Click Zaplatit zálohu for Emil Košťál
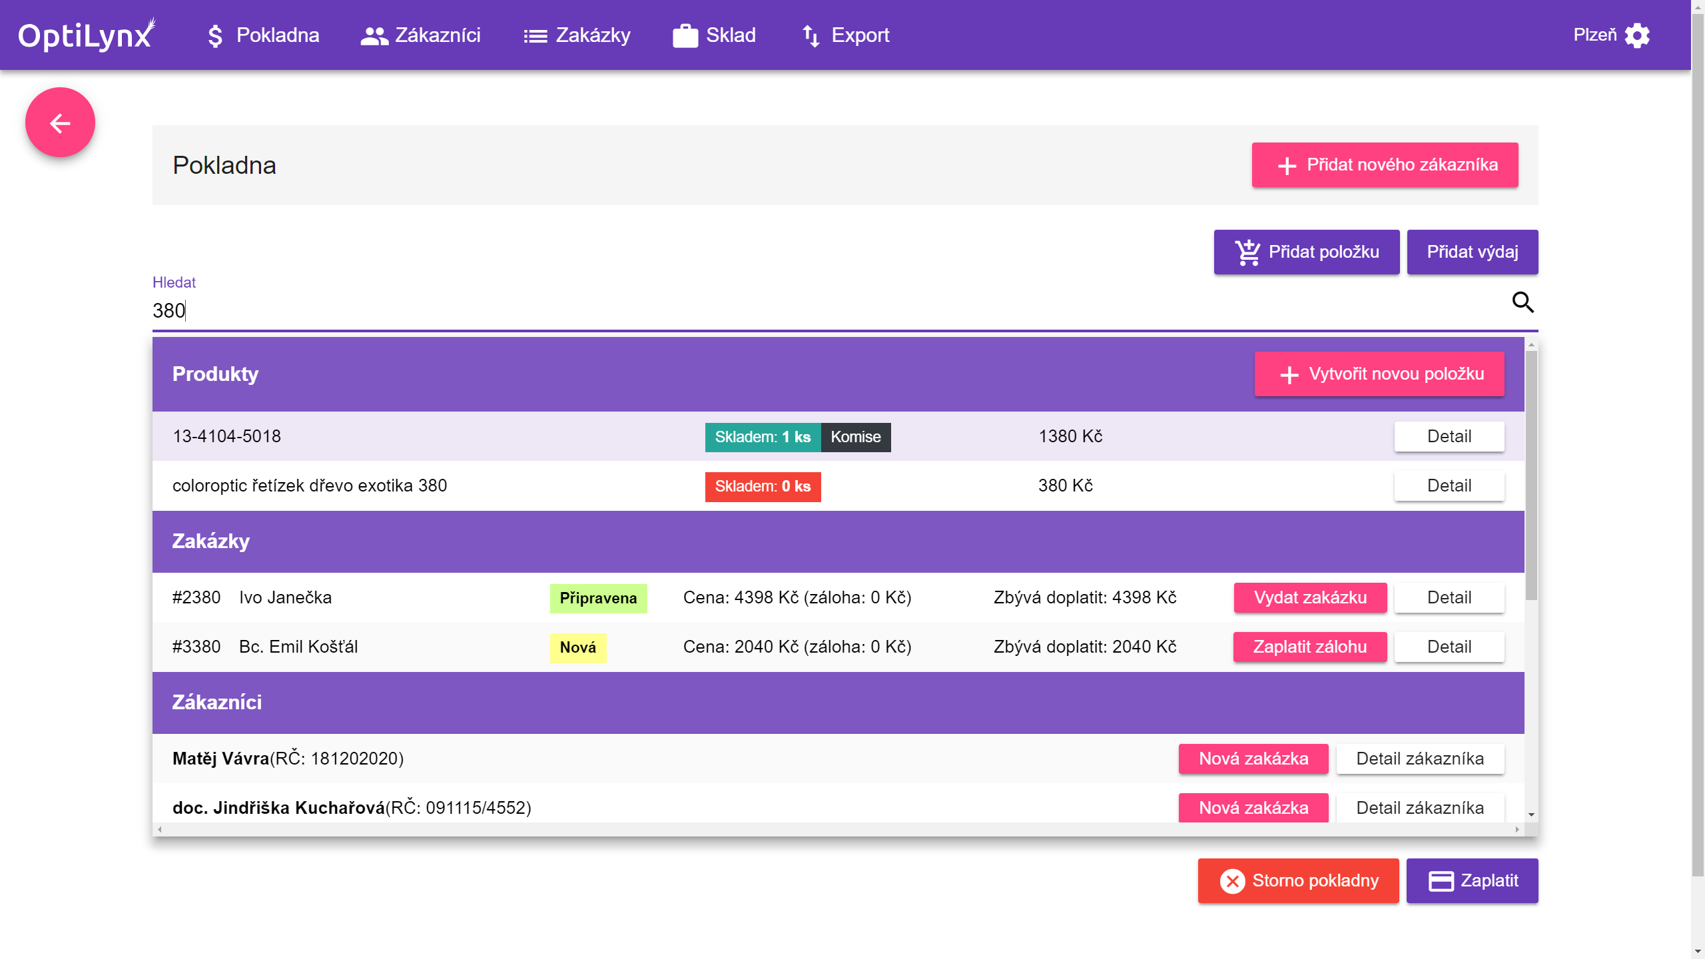 pyautogui.click(x=1309, y=647)
